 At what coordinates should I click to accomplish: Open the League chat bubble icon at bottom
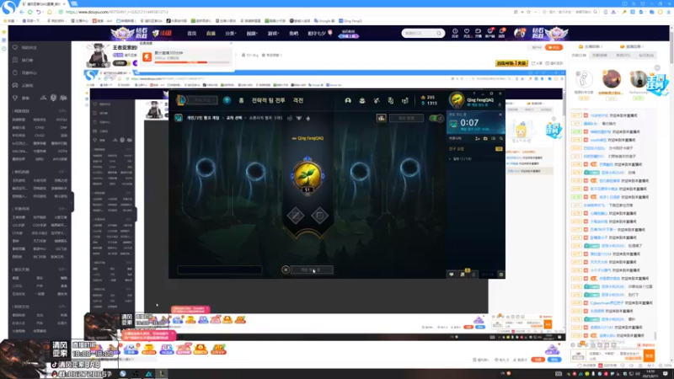(452, 275)
